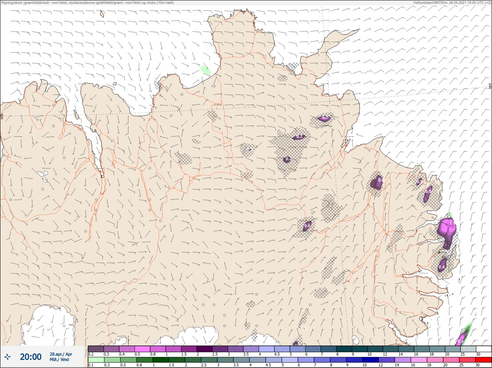The image size is (492, 368).
Task: Click the "0.2" label under the upper legend row
Action: click(x=91, y=354)
